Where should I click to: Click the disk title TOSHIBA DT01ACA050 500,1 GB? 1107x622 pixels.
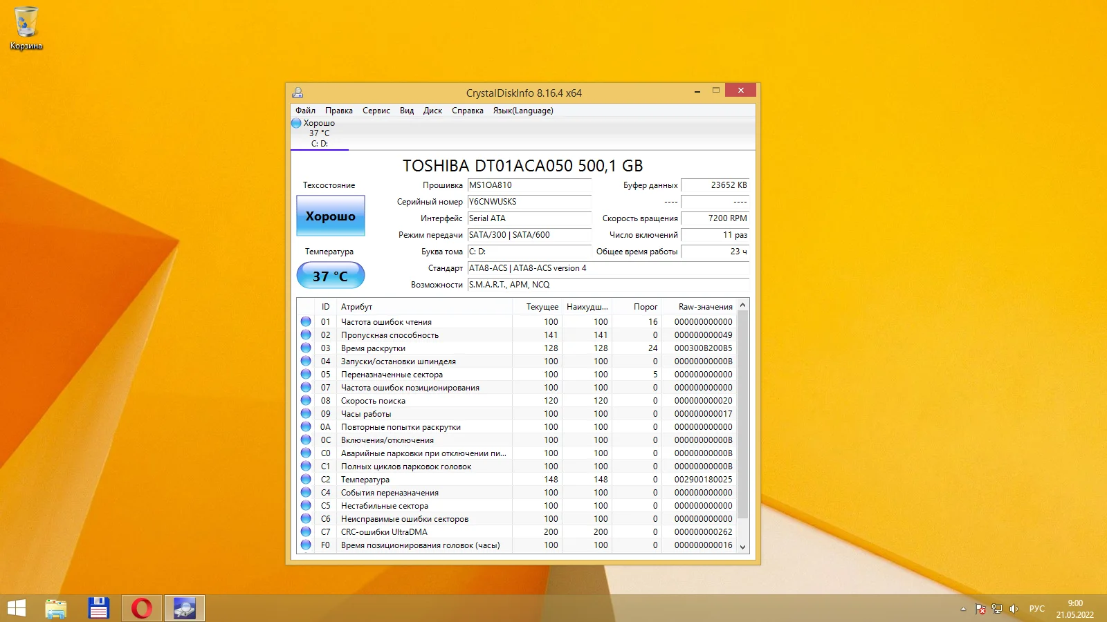pos(523,166)
